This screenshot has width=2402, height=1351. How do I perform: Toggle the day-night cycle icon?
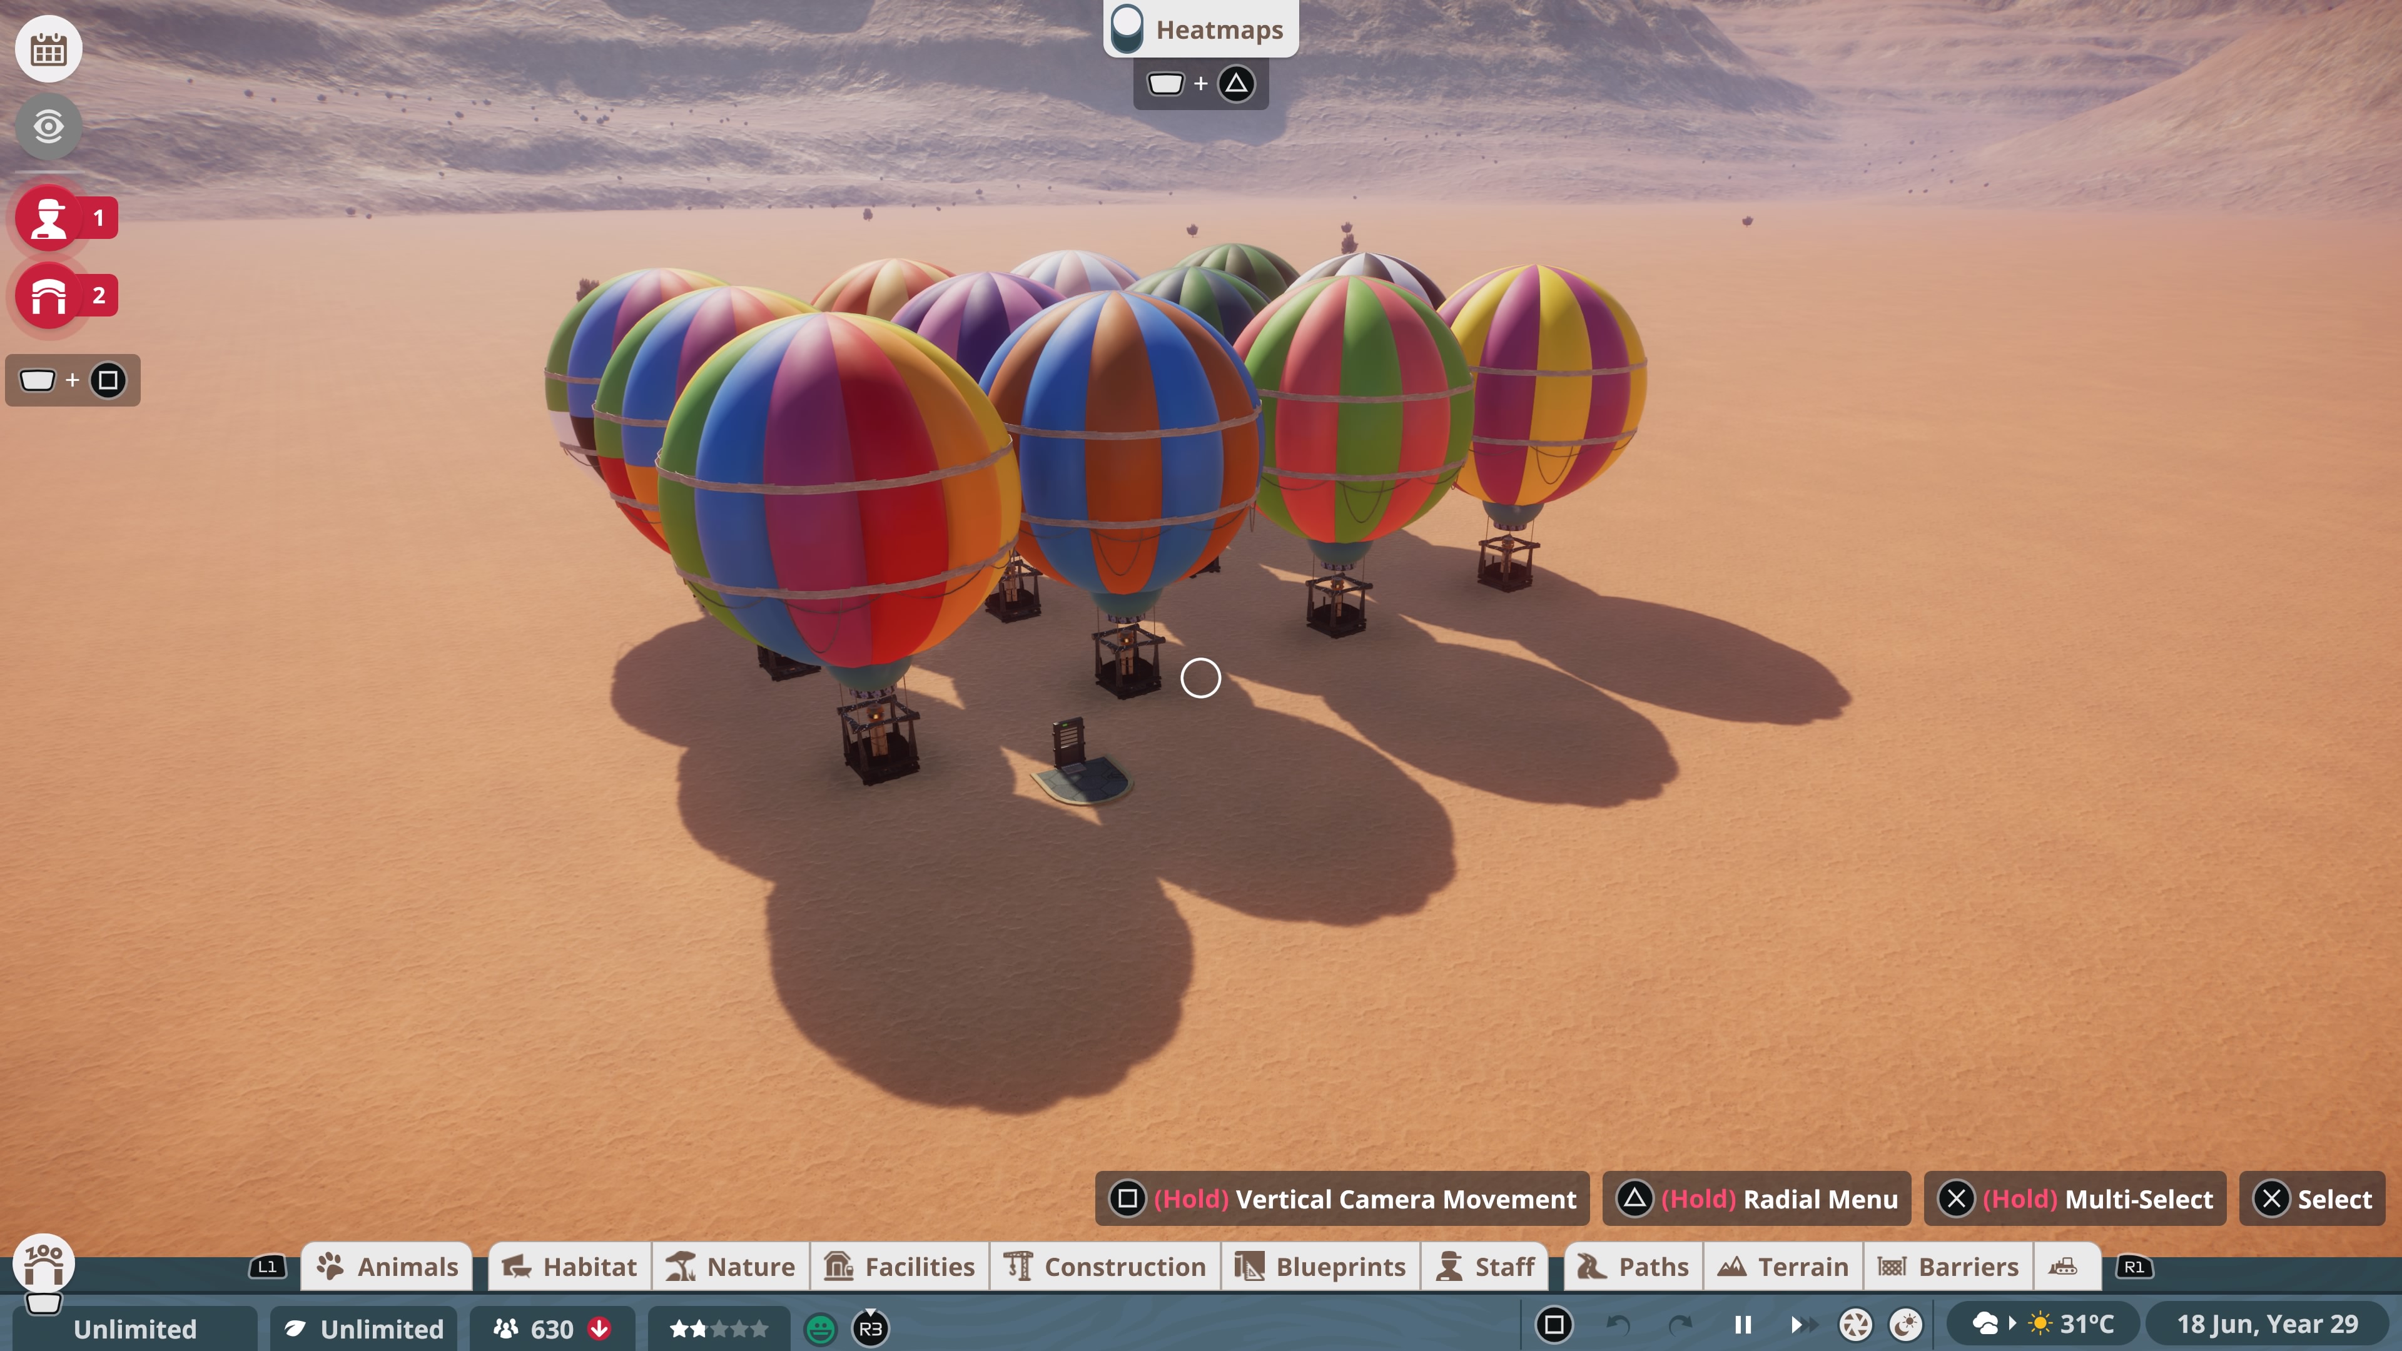1905,1324
